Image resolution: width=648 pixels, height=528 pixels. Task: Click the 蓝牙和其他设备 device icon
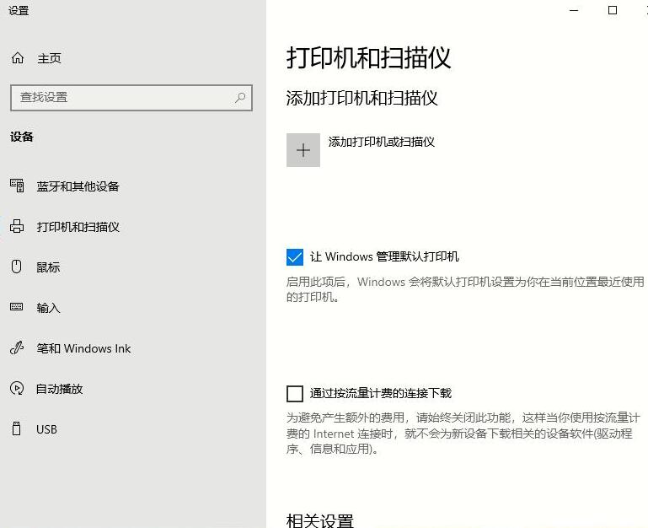click(17, 186)
